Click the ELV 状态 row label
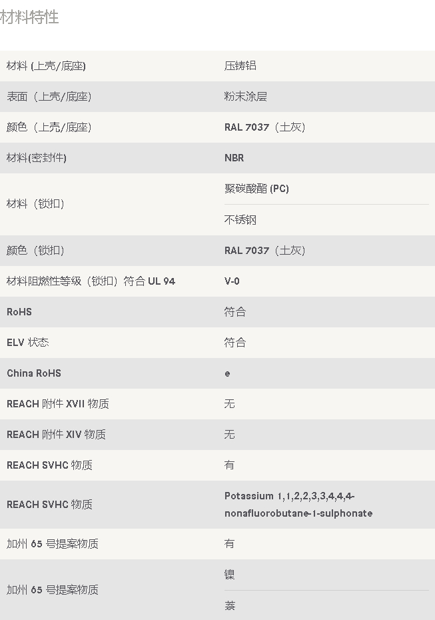The image size is (435, 620). click(28, 343)
